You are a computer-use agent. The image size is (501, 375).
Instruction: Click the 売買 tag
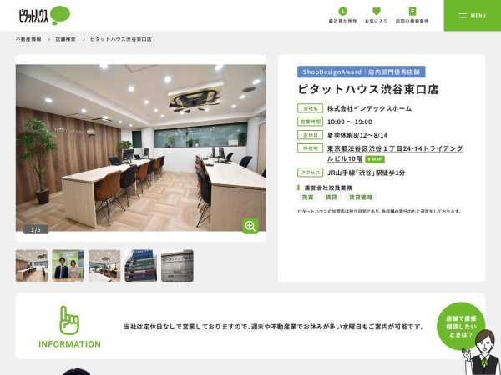(x=307, y=197)
